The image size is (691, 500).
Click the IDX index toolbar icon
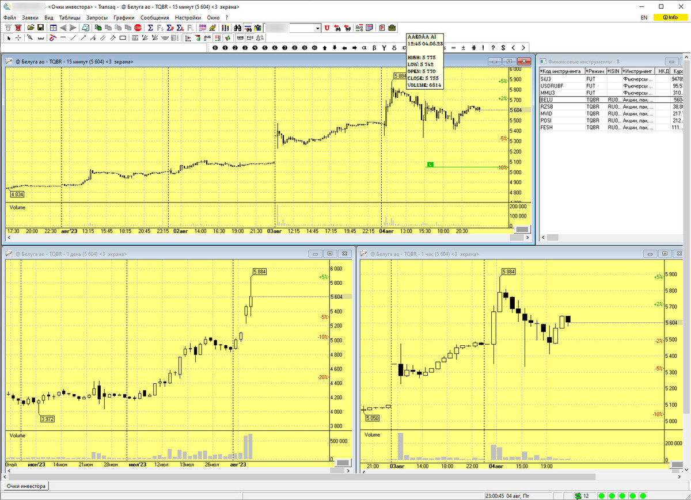(202, 27)
